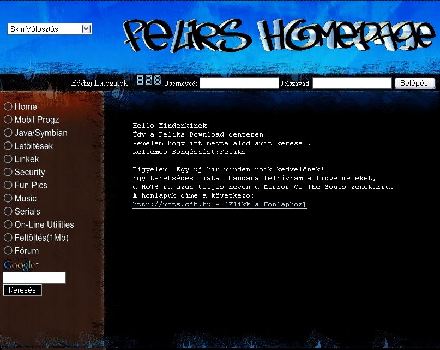Screen dimensions: 440x350
Task: Open the mots.cjb.hu band homepage link
Action: [219, 205]
